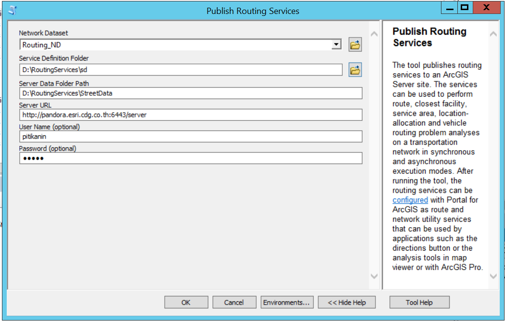The width and height of the screenshot is (505, 321).
Task: Follow the configured hyperlink in help
Action: pos(410,200)
